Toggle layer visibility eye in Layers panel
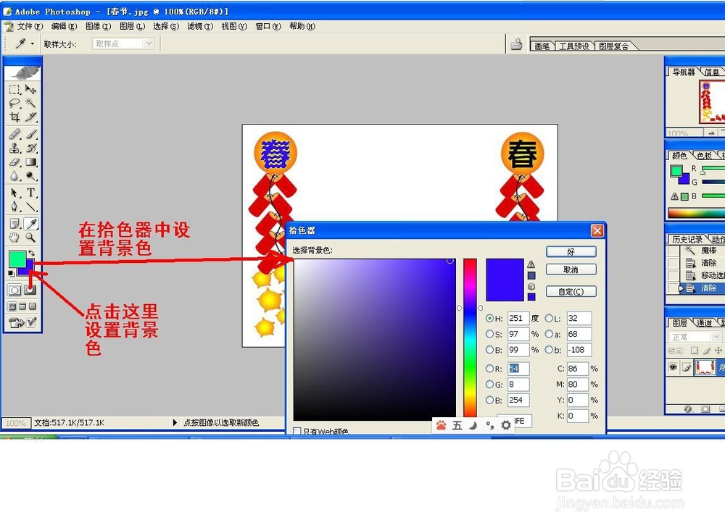Screen dimensions: 725x528 tap(675, 367)
